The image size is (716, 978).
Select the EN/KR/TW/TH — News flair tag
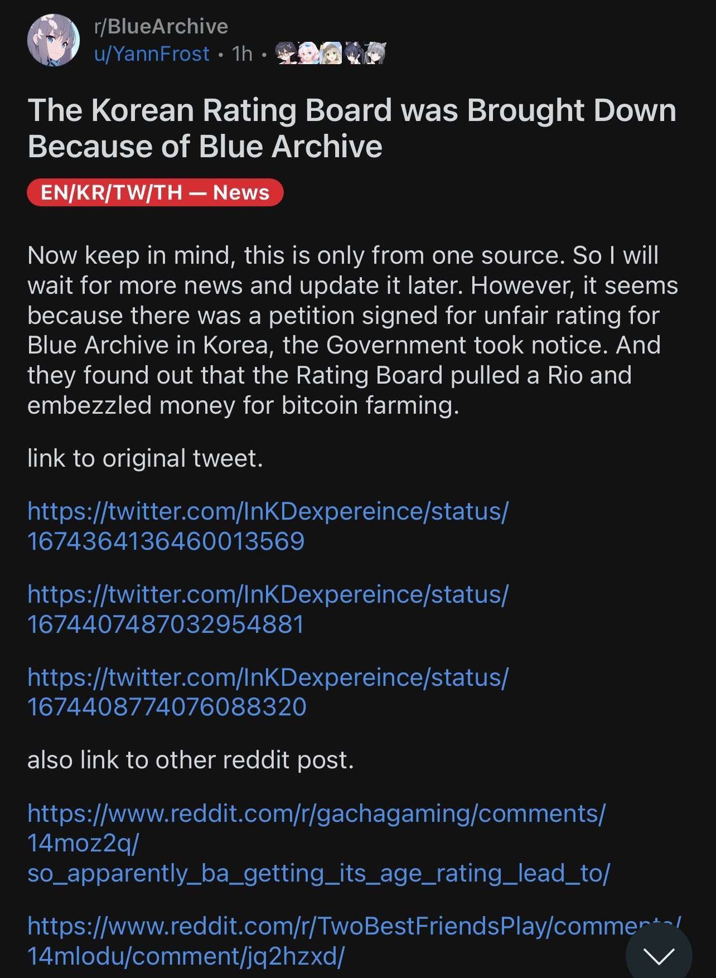tap(155, 192)
